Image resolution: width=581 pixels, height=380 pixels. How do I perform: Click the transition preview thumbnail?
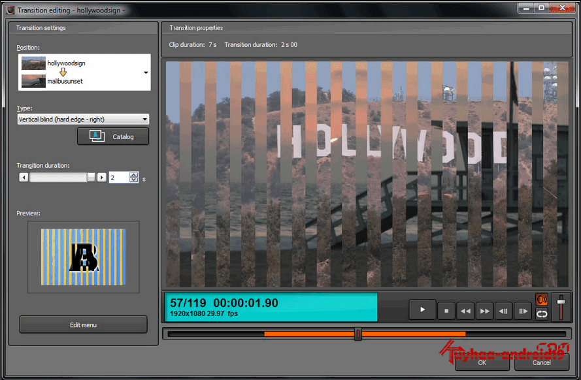pos(84,257)
